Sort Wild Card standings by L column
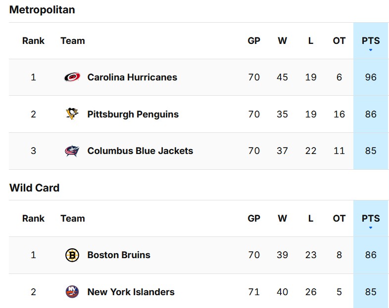 311,219
